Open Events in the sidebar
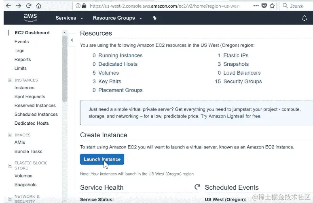313x203 pixels. tap(21, 42)
